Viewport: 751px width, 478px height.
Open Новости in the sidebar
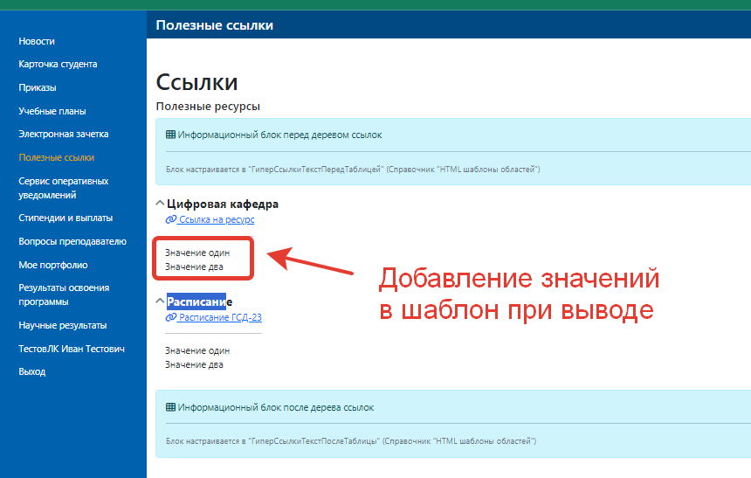[x=37, y=41]
